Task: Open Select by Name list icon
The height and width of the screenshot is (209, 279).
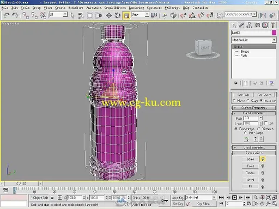Action: (81, 16)
